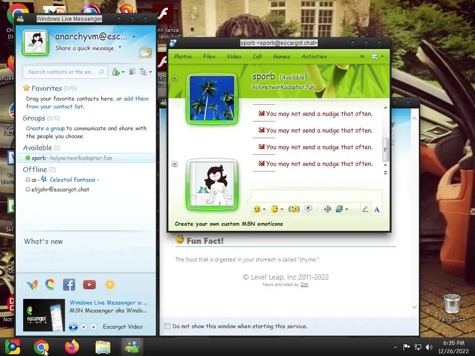Click the search magnifier icon in contacts

point(102,72)
